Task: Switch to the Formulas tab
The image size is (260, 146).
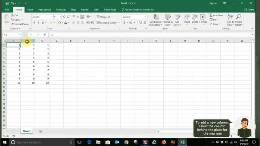Action: tap(61, 10)
